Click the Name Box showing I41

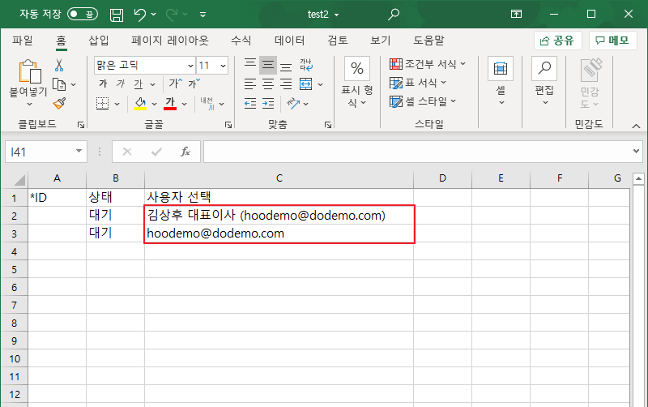click(x=40, y=152)
